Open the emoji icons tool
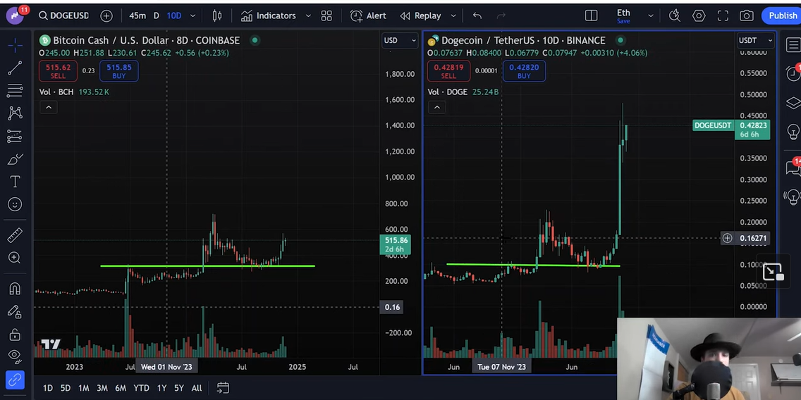Screen dimensions: 801x400 [x=15, y=204]
